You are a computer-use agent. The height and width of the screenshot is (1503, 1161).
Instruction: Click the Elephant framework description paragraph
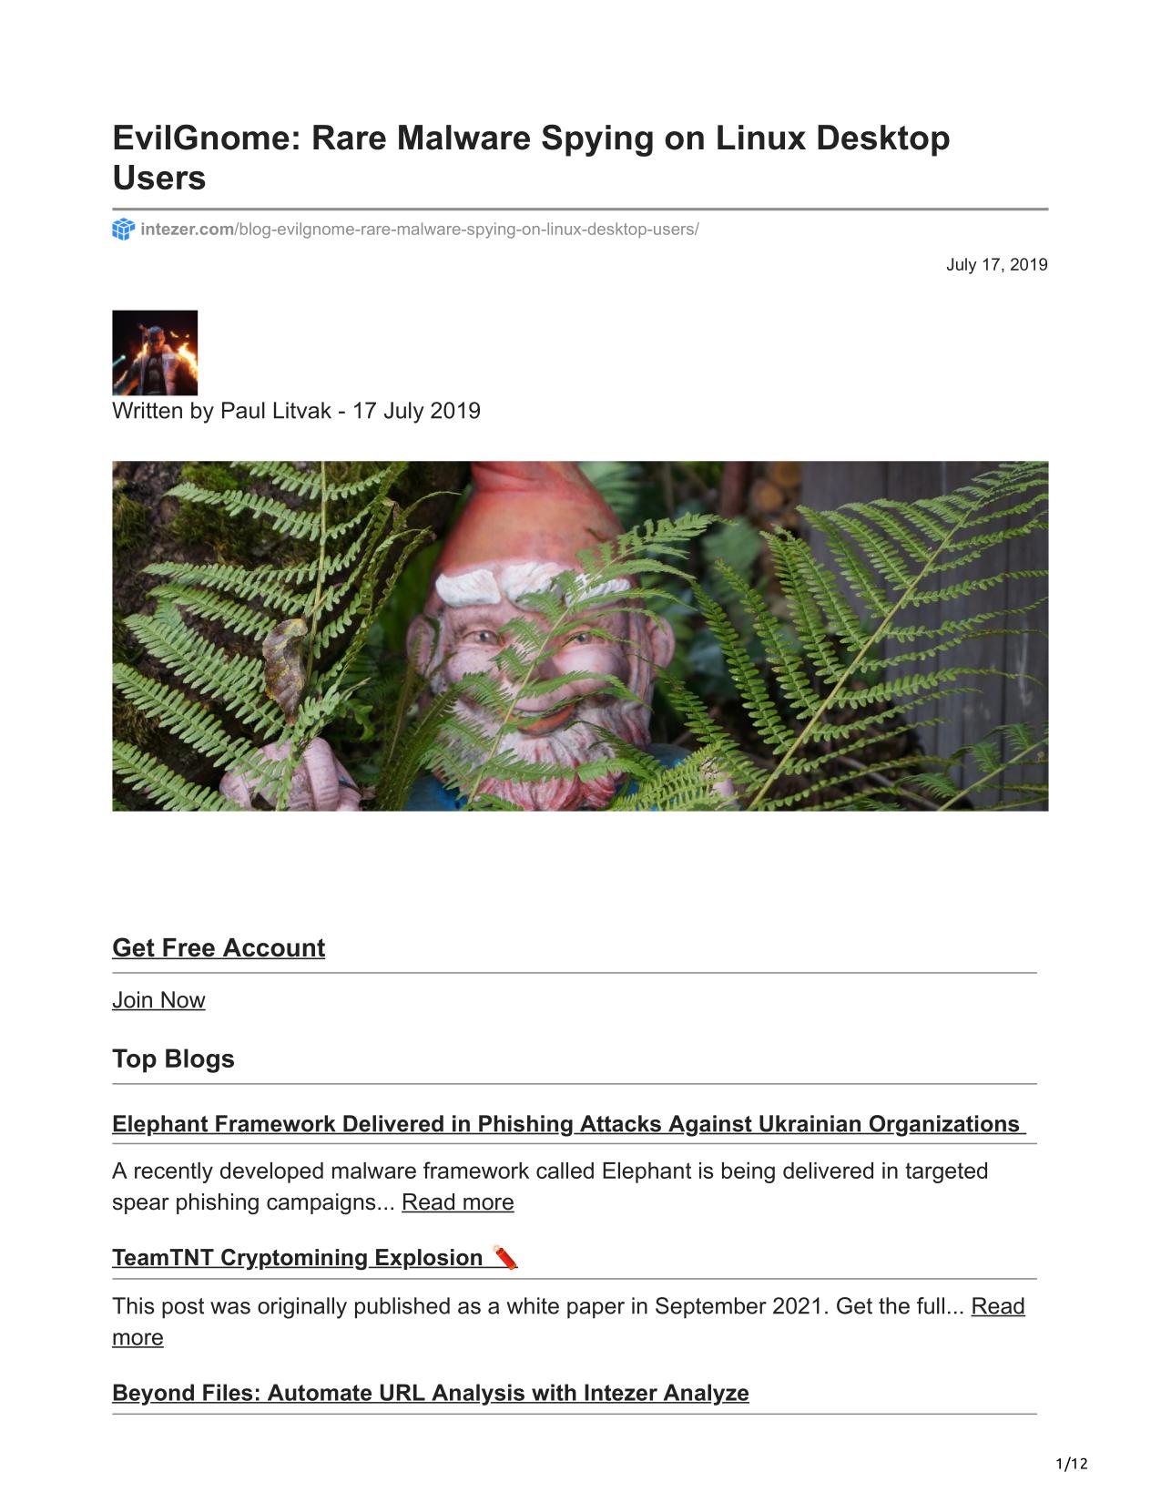pos(550,1186)
